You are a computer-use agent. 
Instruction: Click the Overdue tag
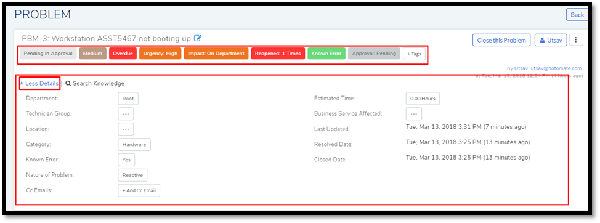(123, 54)
